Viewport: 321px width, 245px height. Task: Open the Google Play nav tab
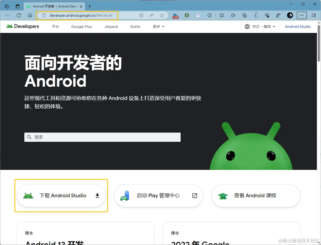tap(82, 27)
